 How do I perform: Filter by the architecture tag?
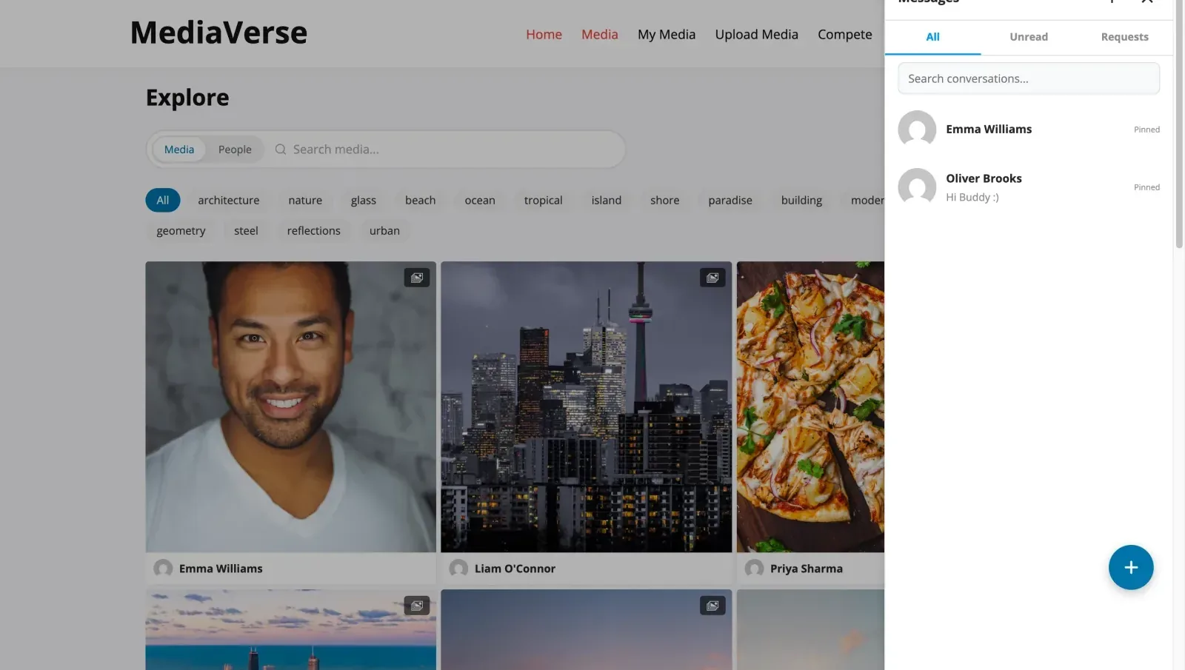click(229, 200)
